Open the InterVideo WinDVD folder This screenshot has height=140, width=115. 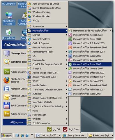47,102
